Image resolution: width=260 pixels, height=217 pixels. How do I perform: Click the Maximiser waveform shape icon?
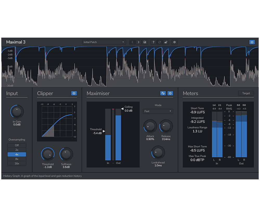click(163, 93)
